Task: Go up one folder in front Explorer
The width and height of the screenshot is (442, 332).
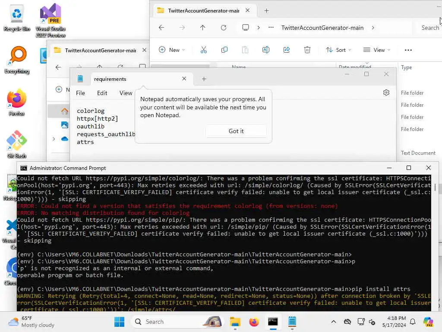Action: pos(203,28)
